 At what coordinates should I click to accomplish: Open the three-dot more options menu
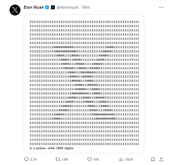coord(161,7)
